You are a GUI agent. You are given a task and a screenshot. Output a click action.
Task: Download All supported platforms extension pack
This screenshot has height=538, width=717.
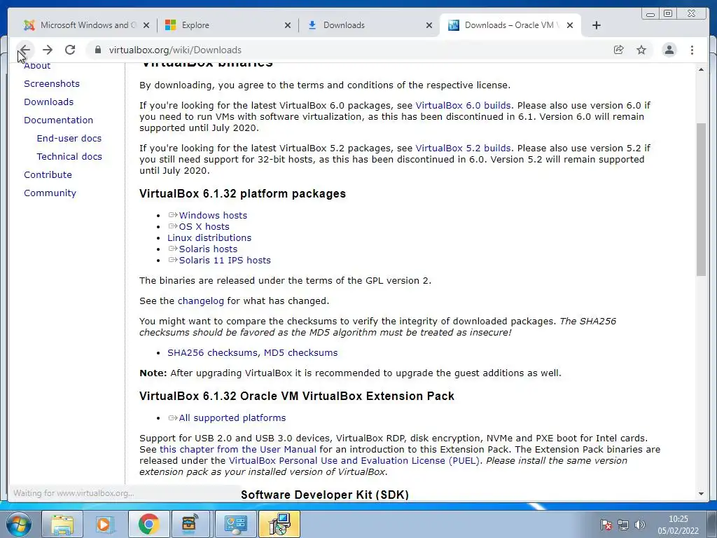pyautogui.click(x=232, y=418)
